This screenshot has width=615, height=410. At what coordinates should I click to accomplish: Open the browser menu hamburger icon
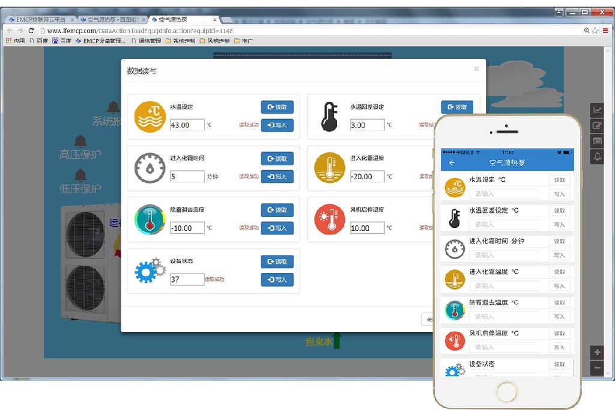click(605, 31)
